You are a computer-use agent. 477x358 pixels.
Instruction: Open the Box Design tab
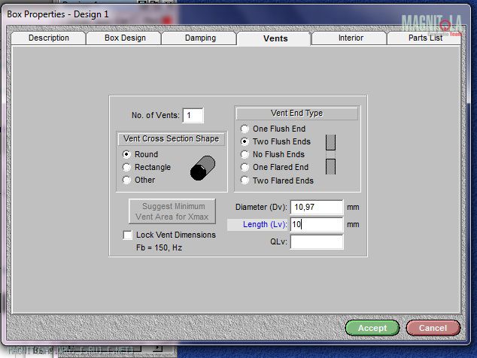point(125,38)
